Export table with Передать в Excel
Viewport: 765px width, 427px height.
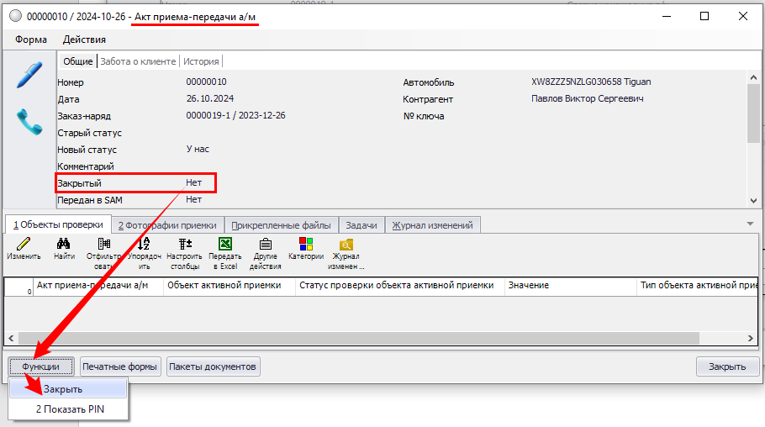[x=224, y=250]
